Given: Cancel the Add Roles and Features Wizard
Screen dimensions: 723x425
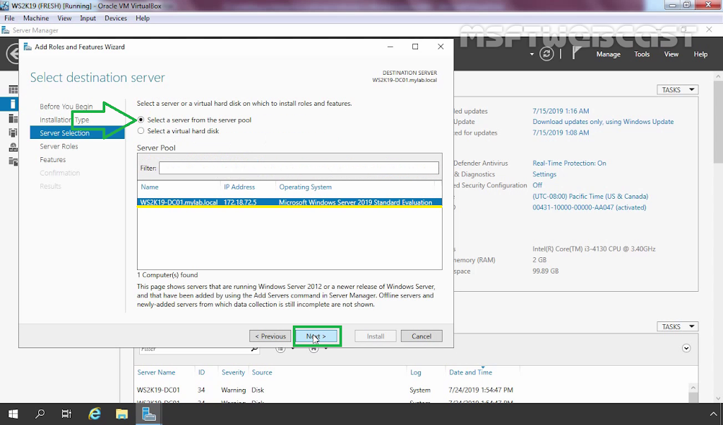Looking at the screenshot, I should click(x=422, y=336).
